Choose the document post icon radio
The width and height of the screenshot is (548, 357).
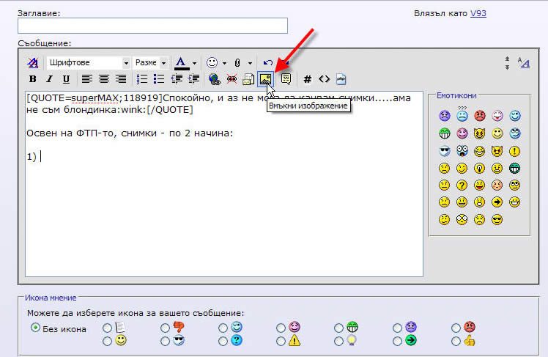point(107,328)
